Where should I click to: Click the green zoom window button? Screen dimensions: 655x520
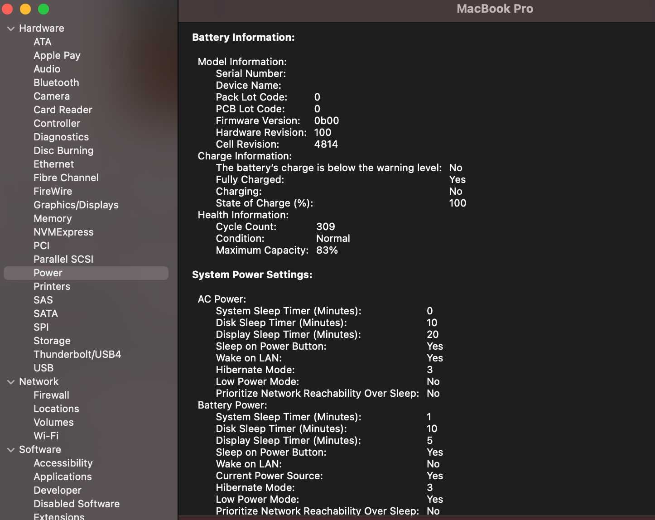(43, 9)
